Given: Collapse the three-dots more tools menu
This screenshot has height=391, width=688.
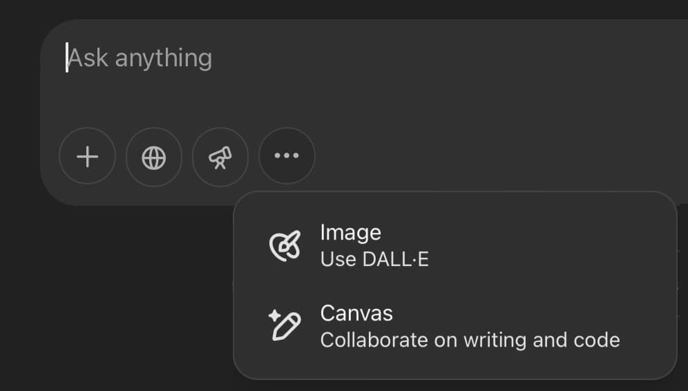Looking at the screenshot, I should [x=287, y=157].
